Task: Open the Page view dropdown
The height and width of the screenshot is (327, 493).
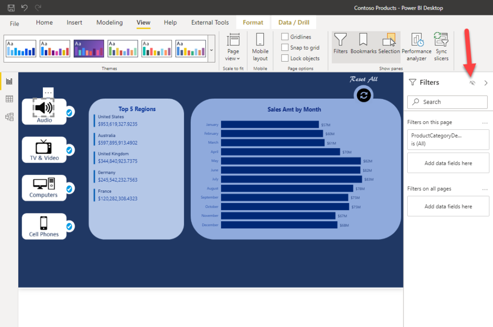Action: coord(233,47)
